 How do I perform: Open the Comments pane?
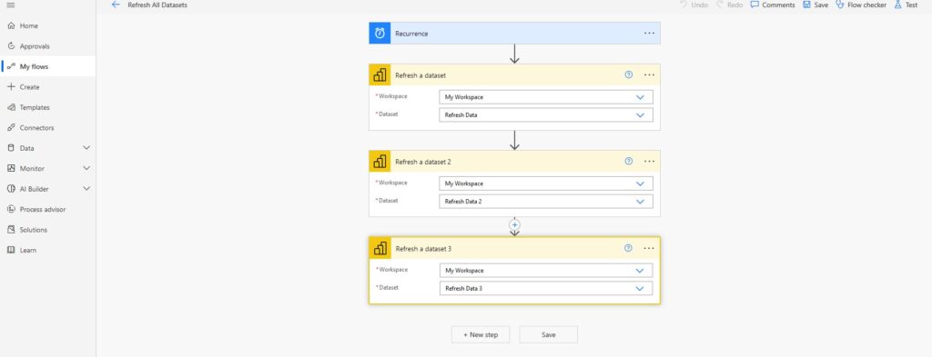click(x=773, y=5)
